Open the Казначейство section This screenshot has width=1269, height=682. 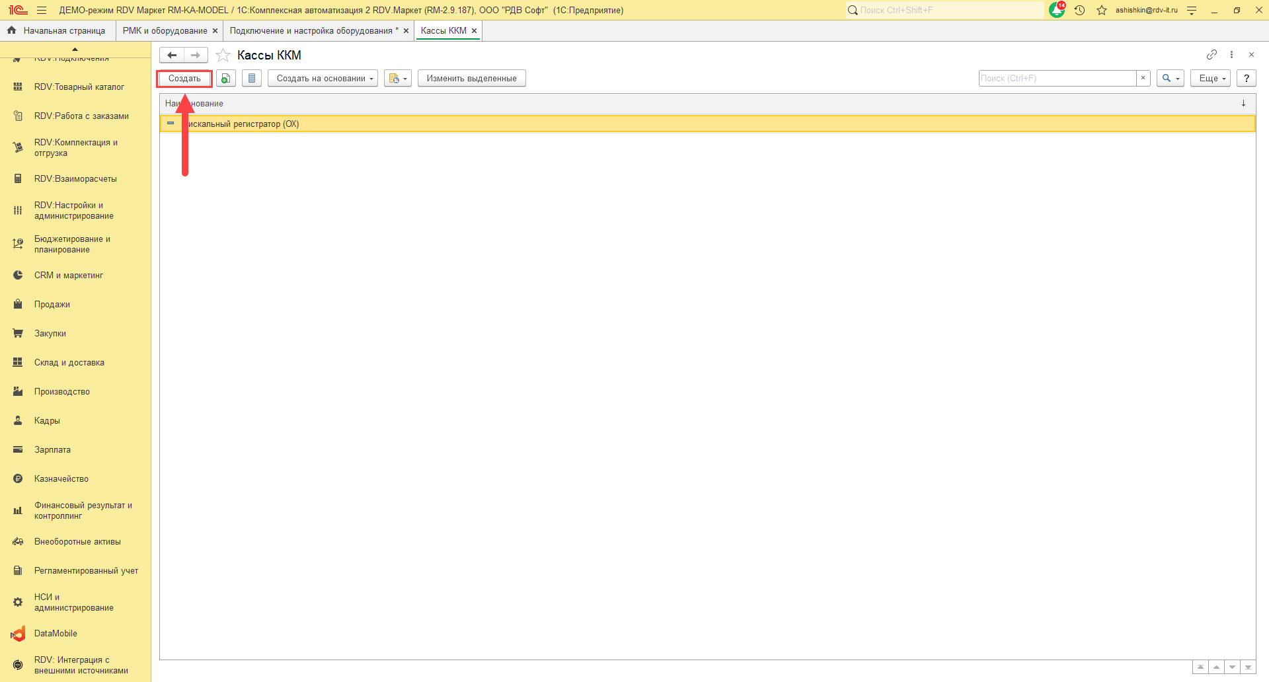tap(75, 478)
